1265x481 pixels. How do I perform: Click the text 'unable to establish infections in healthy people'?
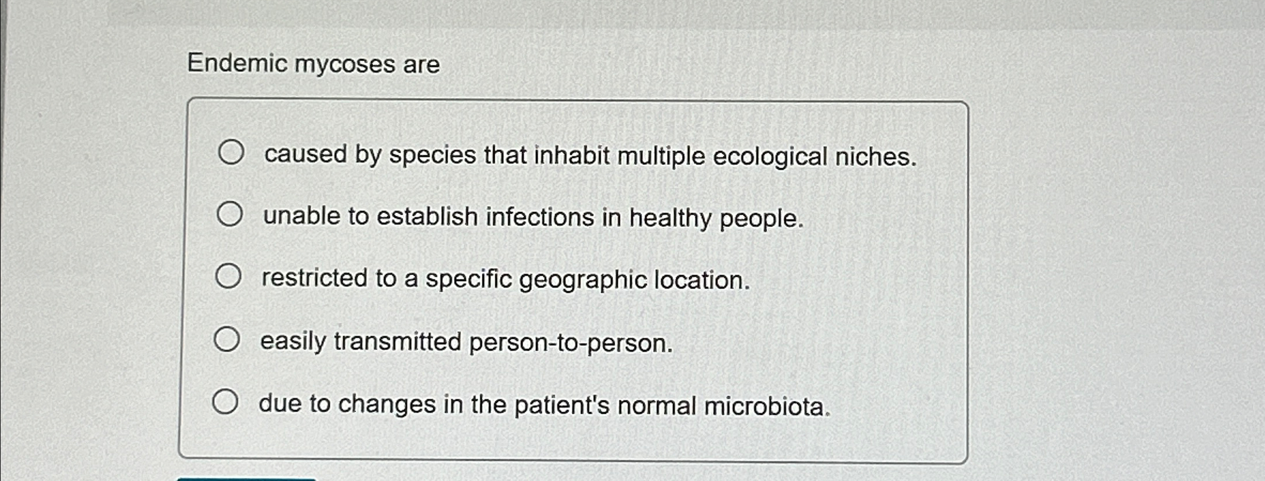click(x=532, y=217)
